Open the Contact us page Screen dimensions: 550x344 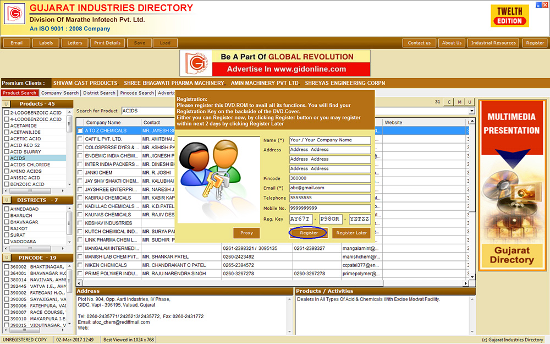(x=419, y=43)
